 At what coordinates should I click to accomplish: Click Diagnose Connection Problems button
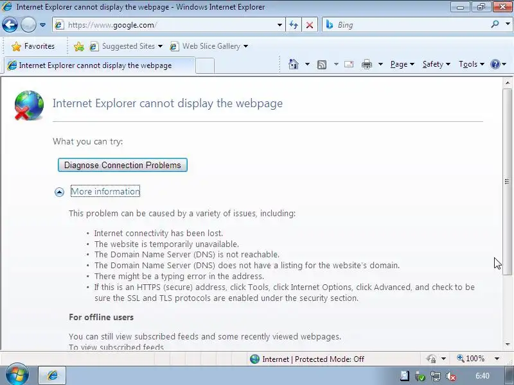click(x=123, y=165)
